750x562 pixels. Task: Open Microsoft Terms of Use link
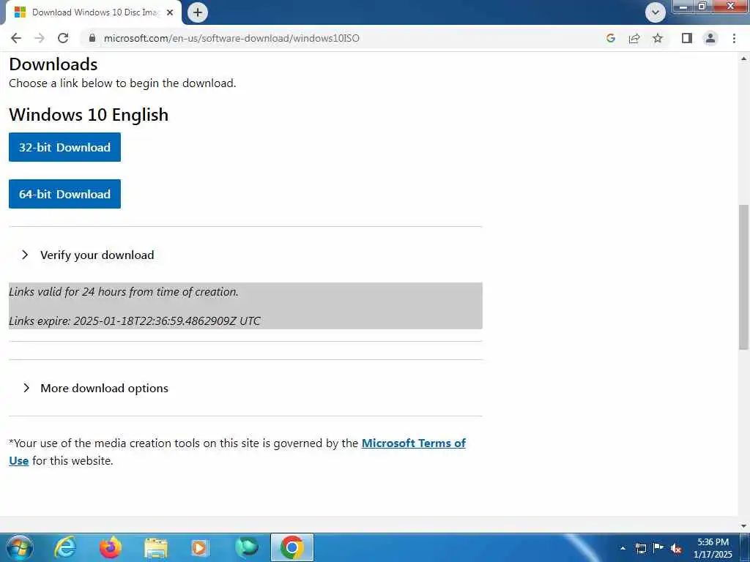click(413, 443)
